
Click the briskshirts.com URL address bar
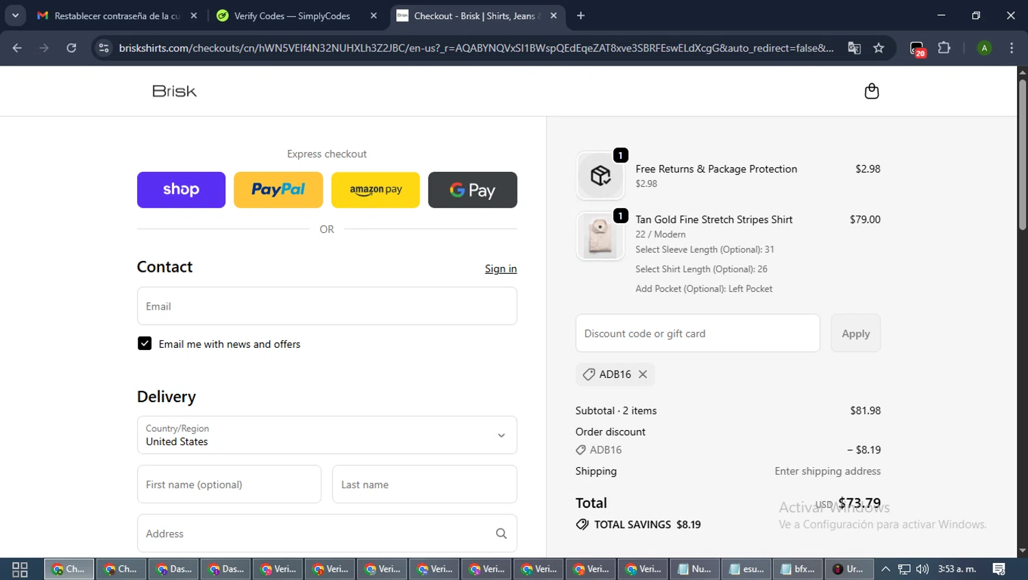point(476,48)
